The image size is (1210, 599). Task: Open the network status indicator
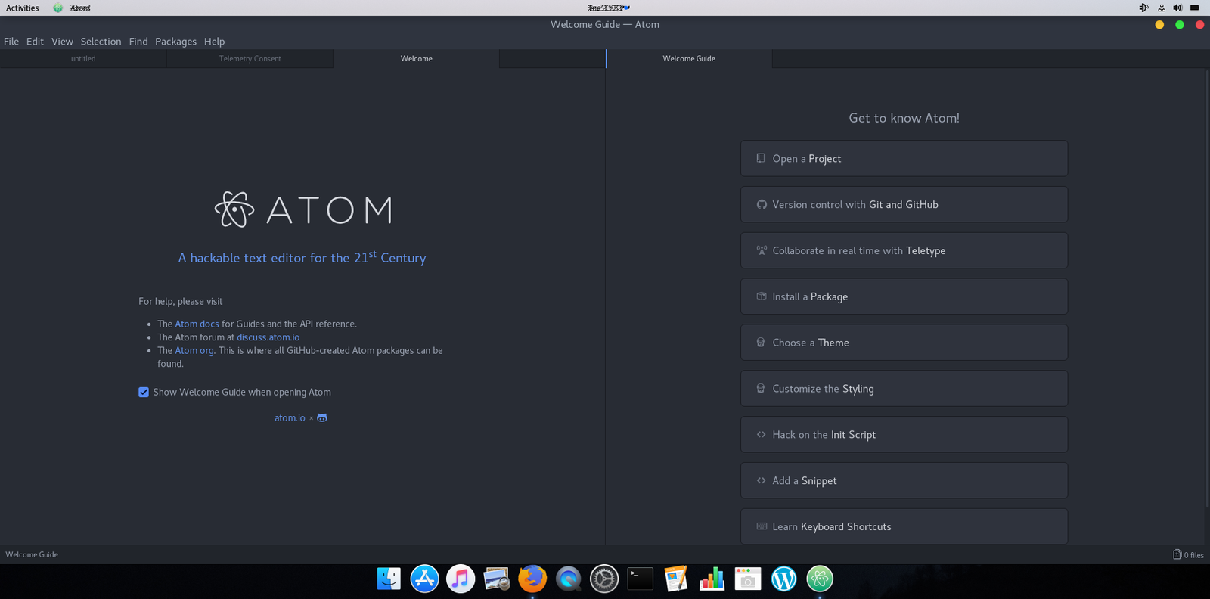(1162, 8)
